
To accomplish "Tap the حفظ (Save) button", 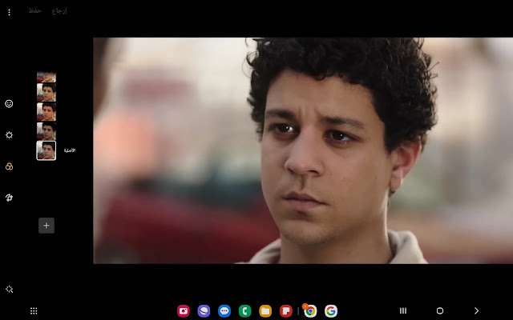I will tap(34, 10).
